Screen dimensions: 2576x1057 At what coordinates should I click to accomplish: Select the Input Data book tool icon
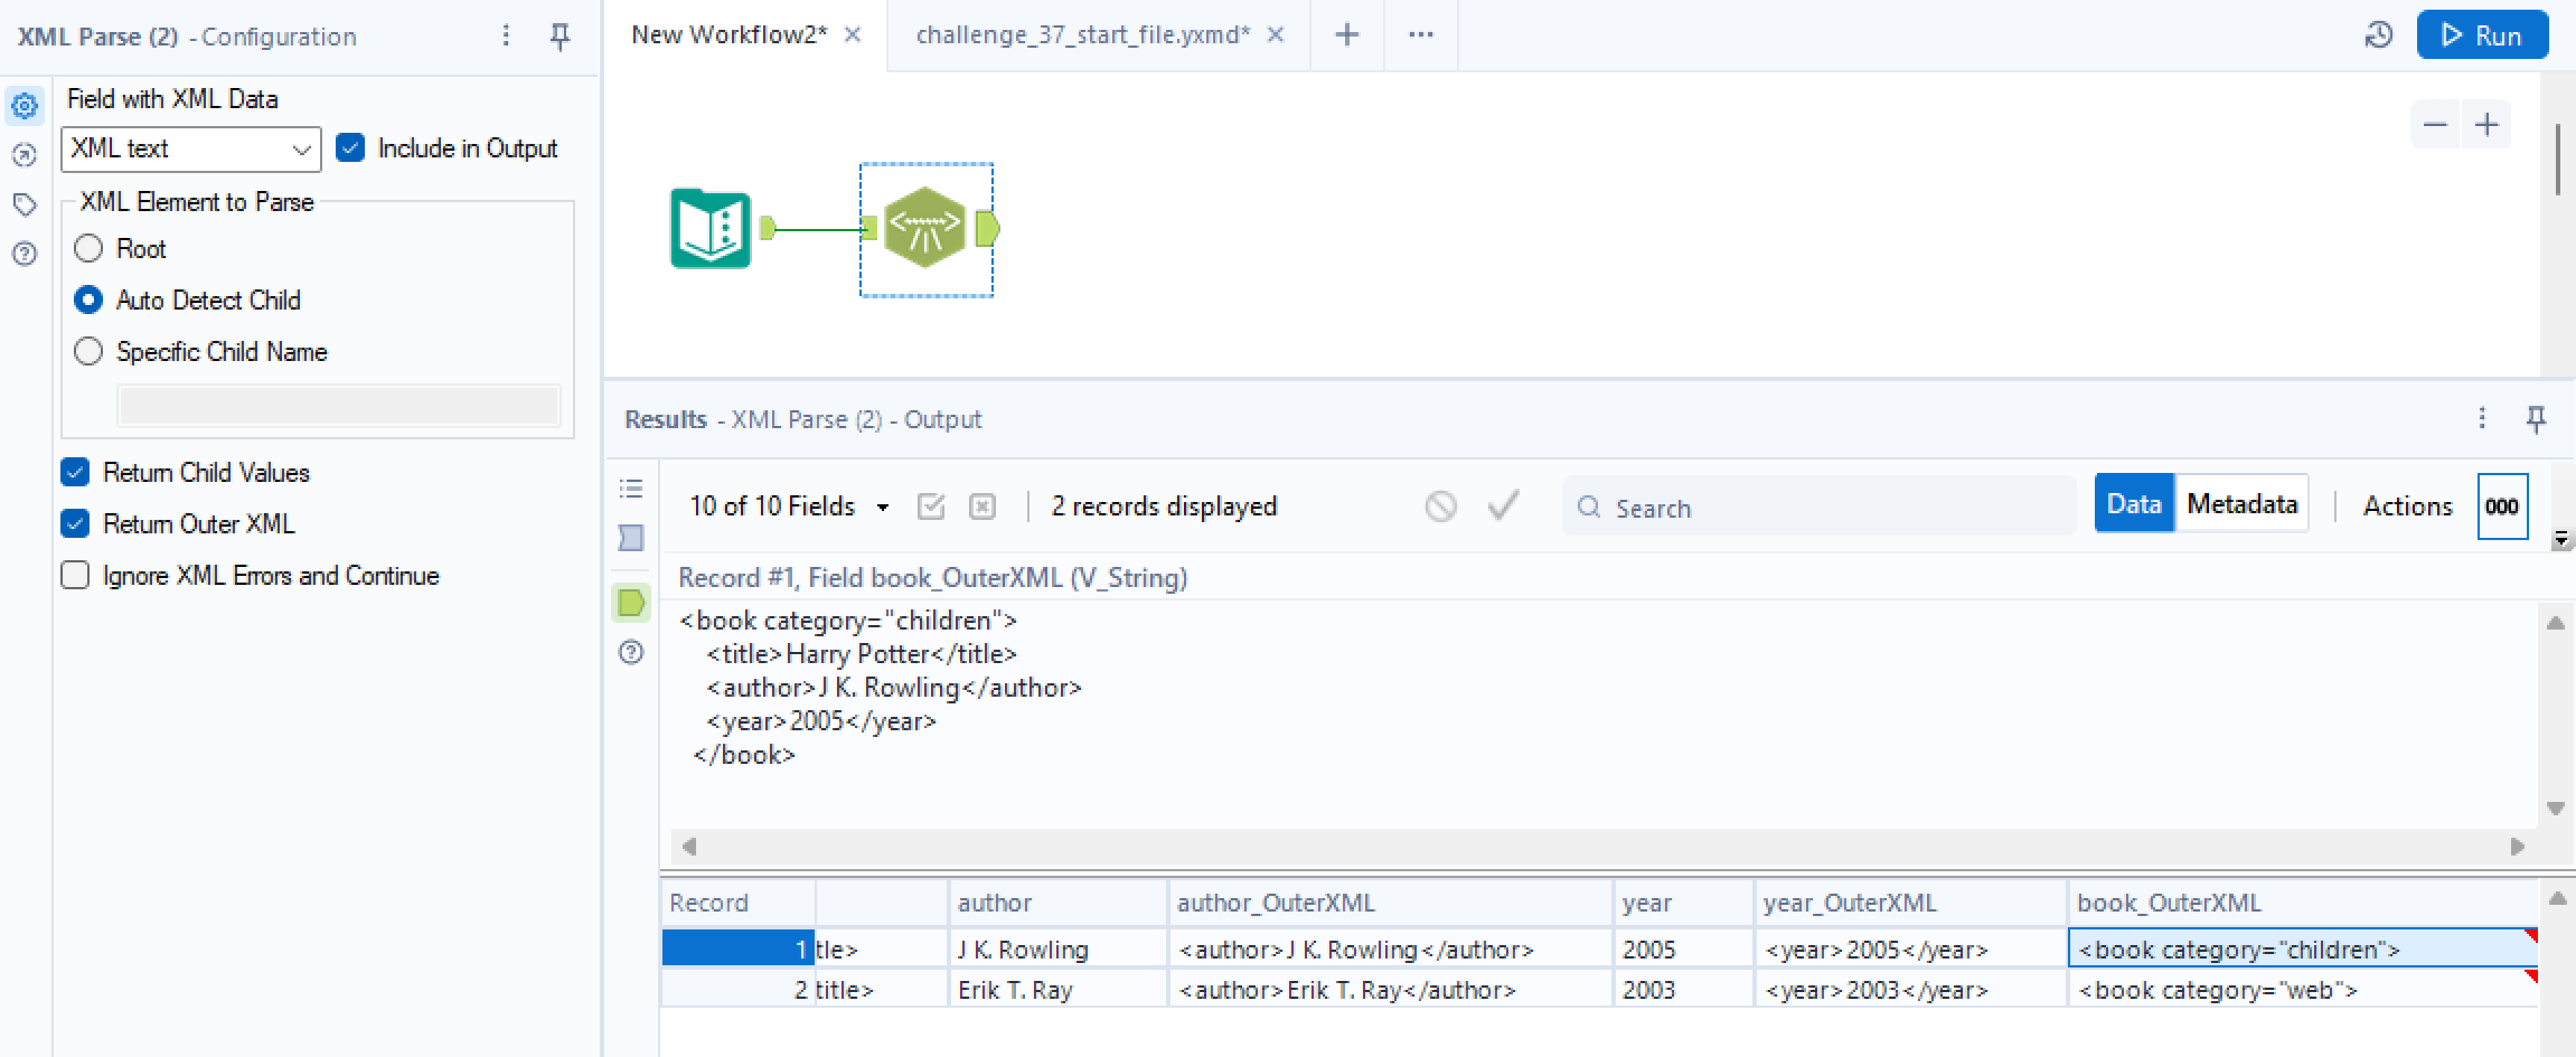[x=710, y=228]
